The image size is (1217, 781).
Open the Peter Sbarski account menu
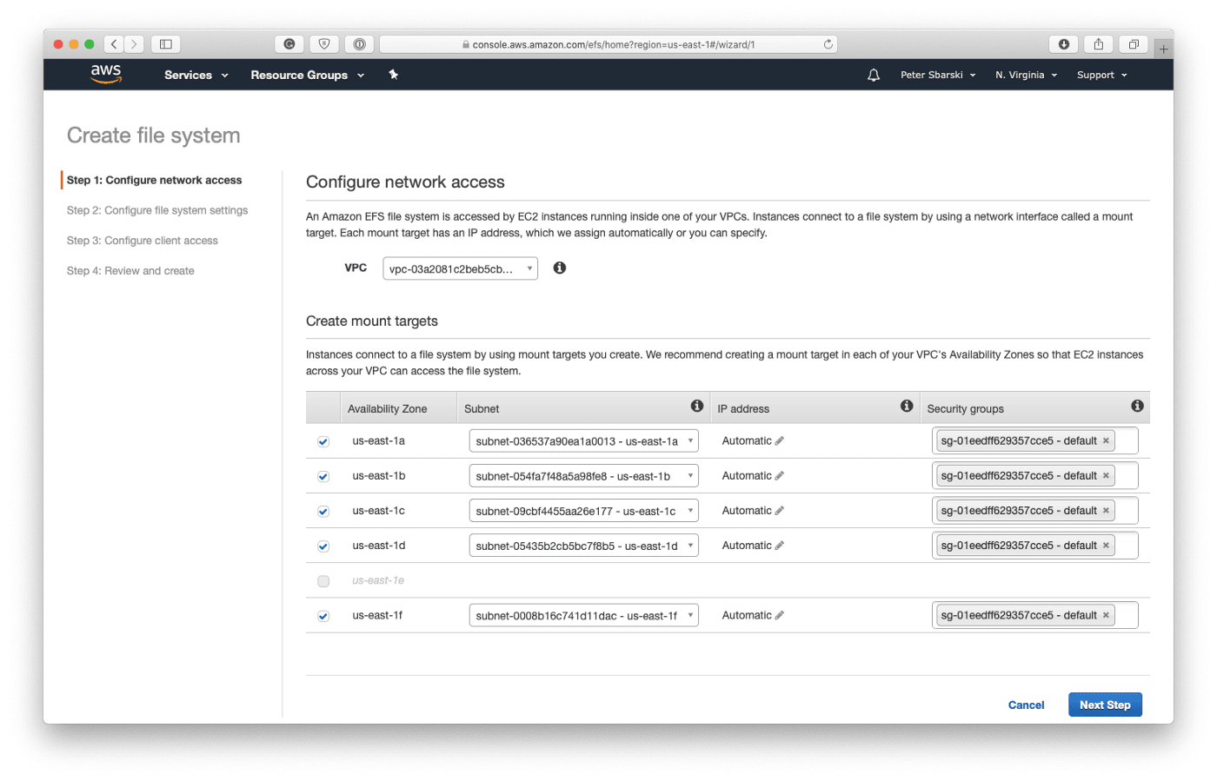point(938,75)
